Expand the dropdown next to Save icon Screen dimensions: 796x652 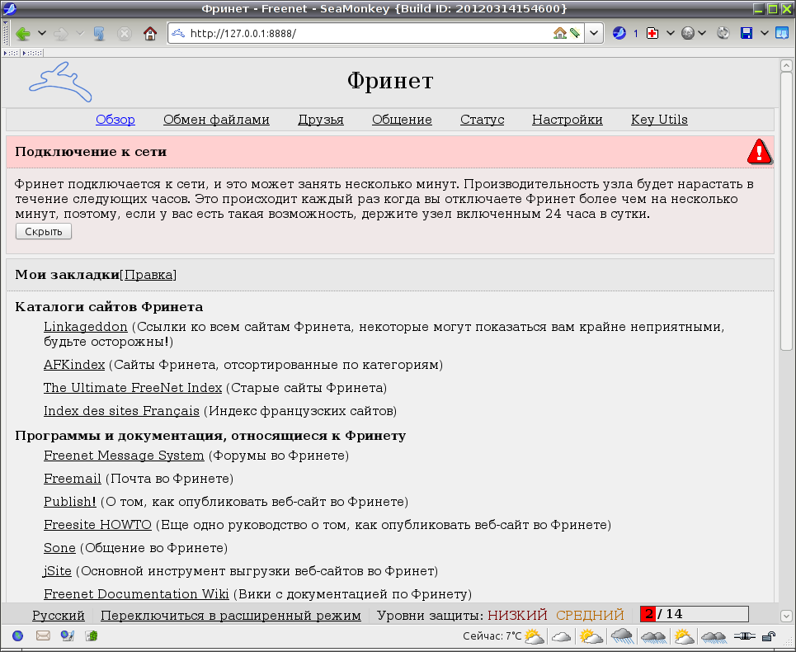tap(765, 34)
